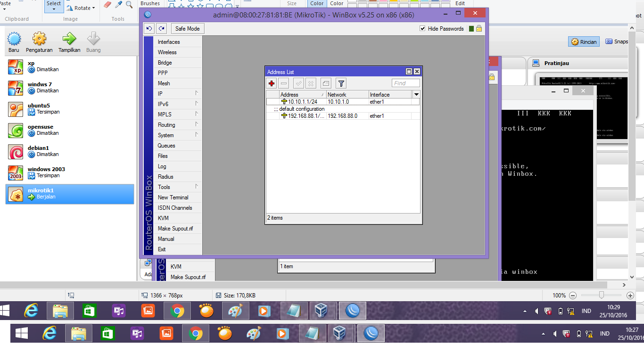
Task: Open Interfaces in the WinBox menu
Action: pyautogui.click(x=178, y=42)
